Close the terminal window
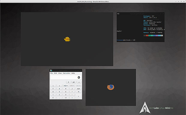186x115 pixels. pos(163,14)
